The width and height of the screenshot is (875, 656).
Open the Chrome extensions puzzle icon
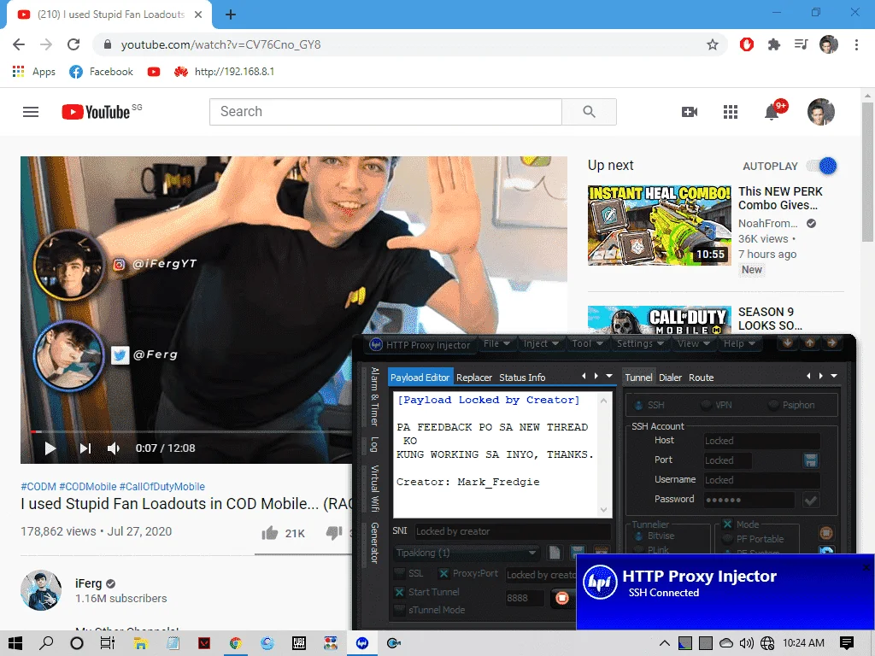[774, 44]
